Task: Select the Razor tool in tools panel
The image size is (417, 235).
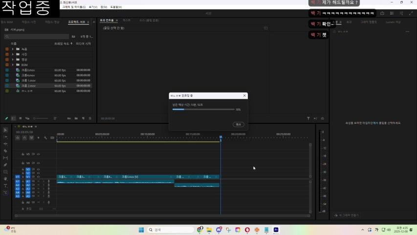Action: tap(5, 151)
